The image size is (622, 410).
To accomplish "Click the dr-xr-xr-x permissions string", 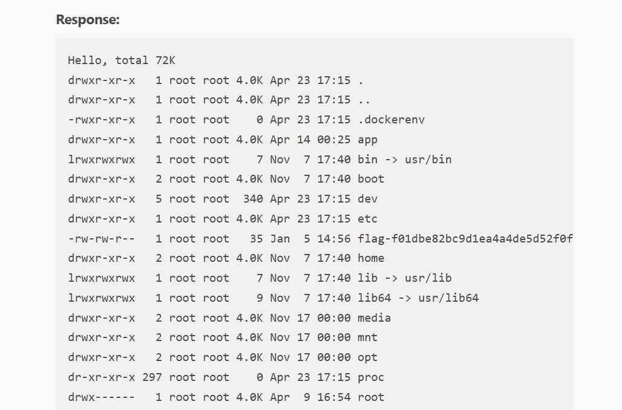I will [101, 377].
